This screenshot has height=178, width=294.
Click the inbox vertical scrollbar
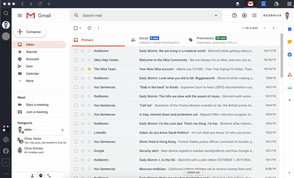click(x=282, y=55)
